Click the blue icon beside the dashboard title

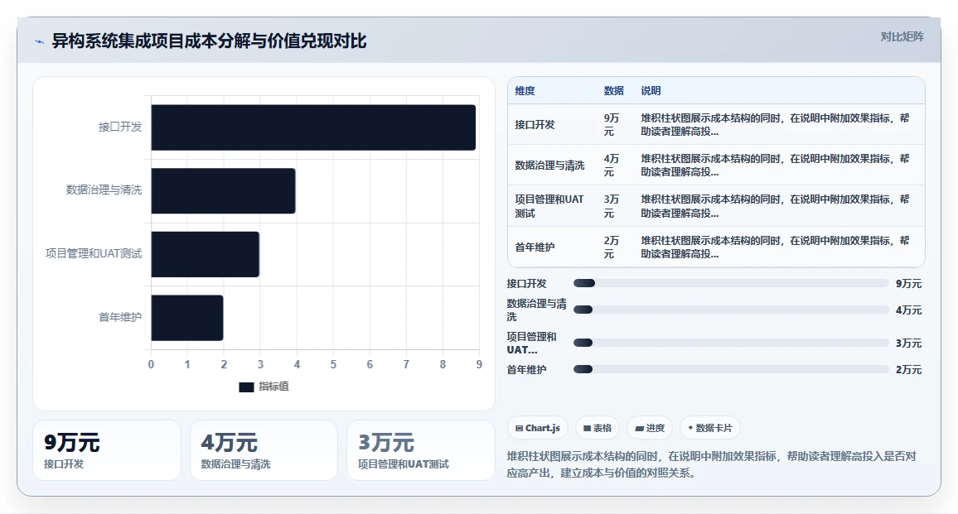point(40,41)
